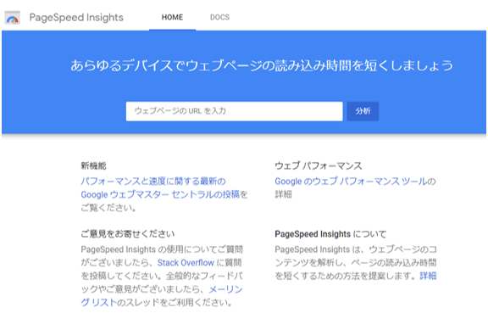Screen dimensions: 488x330
Task: Focus the ウェブページの URL を入力 field
Action: tap(235, 111)
